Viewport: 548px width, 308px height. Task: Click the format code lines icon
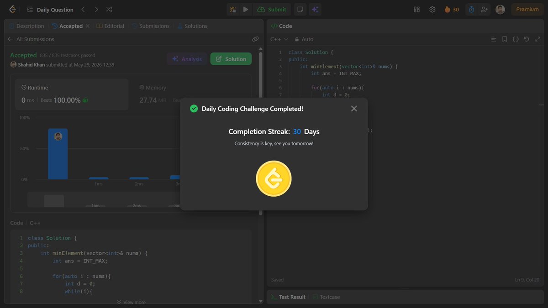click(494, 39)
